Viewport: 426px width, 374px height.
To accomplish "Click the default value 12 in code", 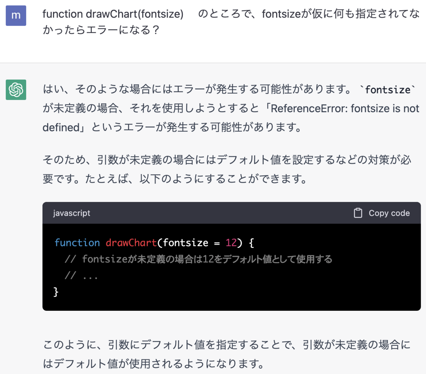I will [231, 243].
